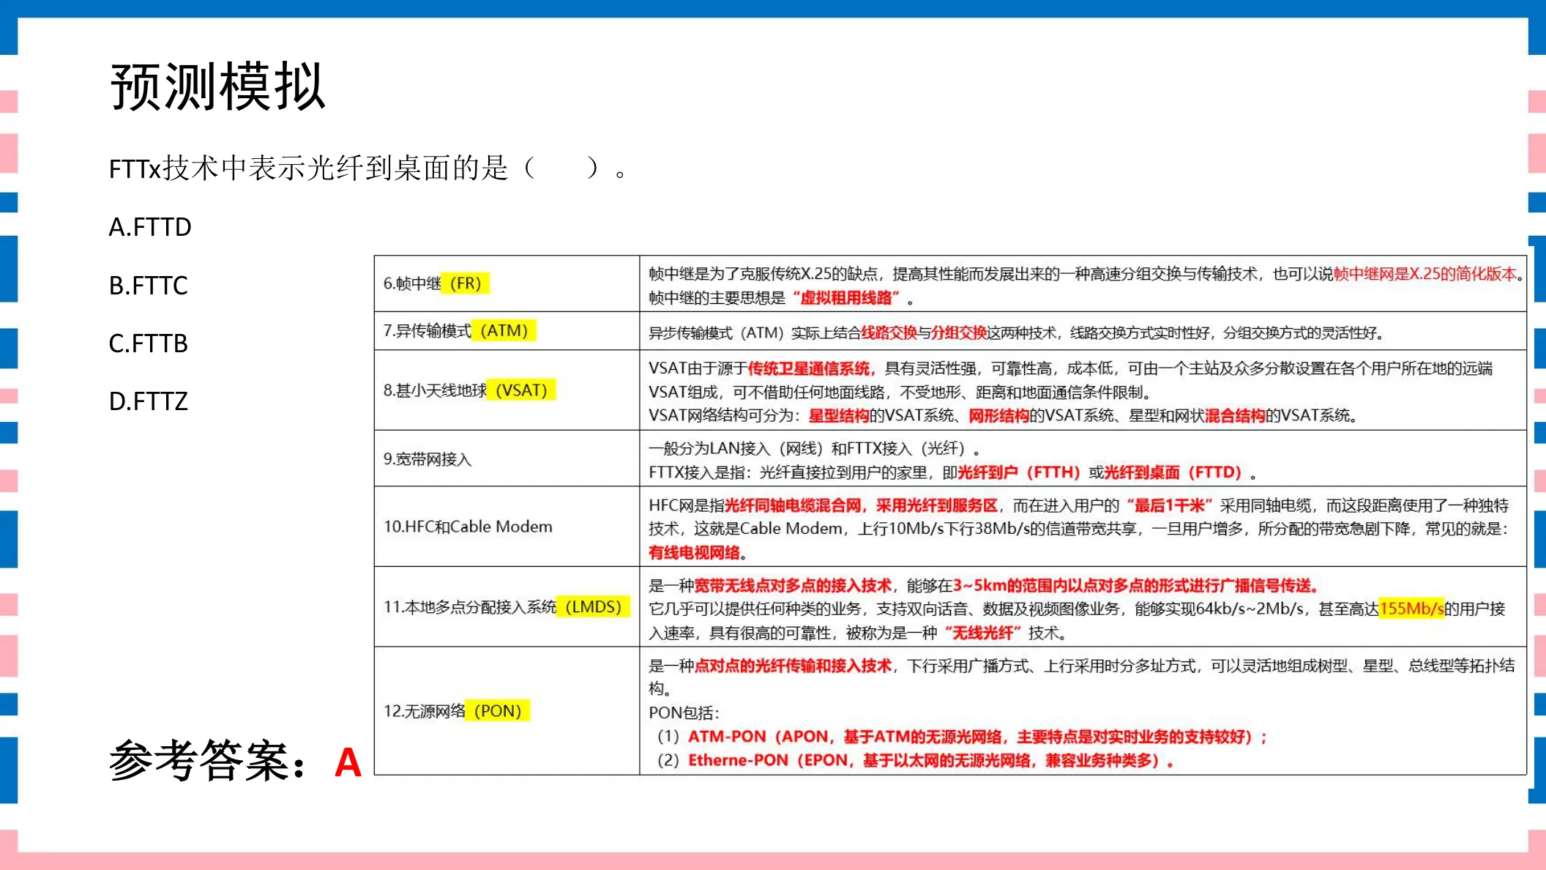Image resolution: width=1546 pixels, height=870 pixels.
Task: Select answer option D.FTTZ
Action: (148, 401)
